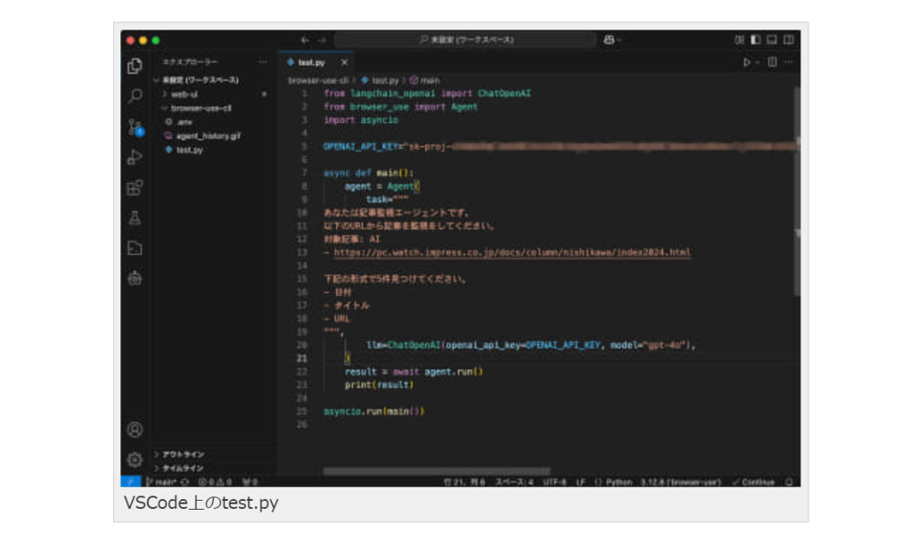Open the Accounts icon in activity bar
This screenshot has height=542, width=919.
tap(135, 430)
